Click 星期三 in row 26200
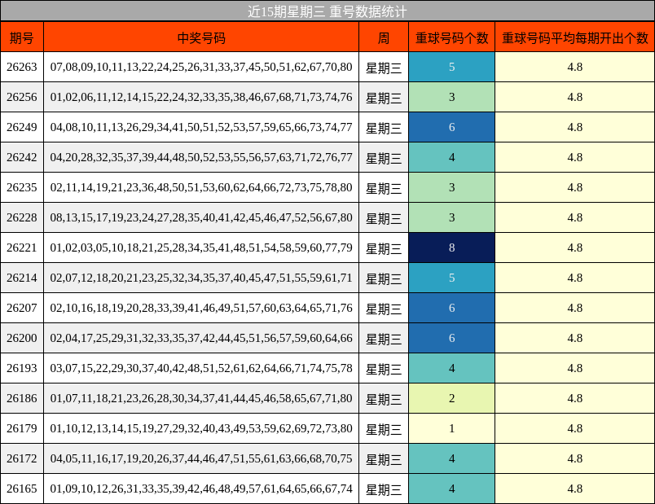This screenshot has width=655, height=504. 384,339
